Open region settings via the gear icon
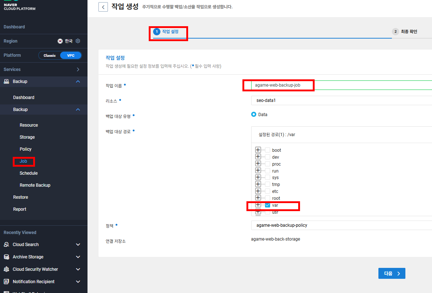Viewport: 432px width, 293px height. 78,41
